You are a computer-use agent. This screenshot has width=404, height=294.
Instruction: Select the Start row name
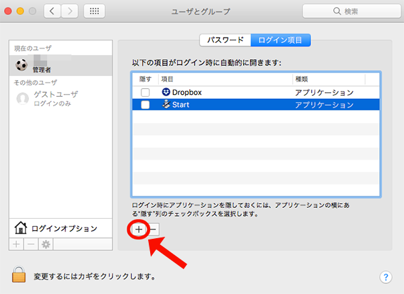(x=180, y=105)
